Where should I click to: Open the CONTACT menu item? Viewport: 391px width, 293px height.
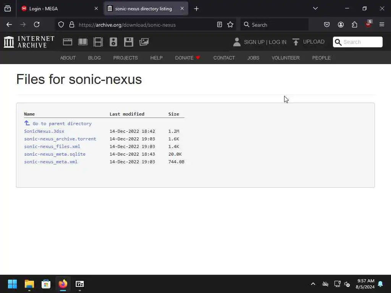[x=224, y=58]
